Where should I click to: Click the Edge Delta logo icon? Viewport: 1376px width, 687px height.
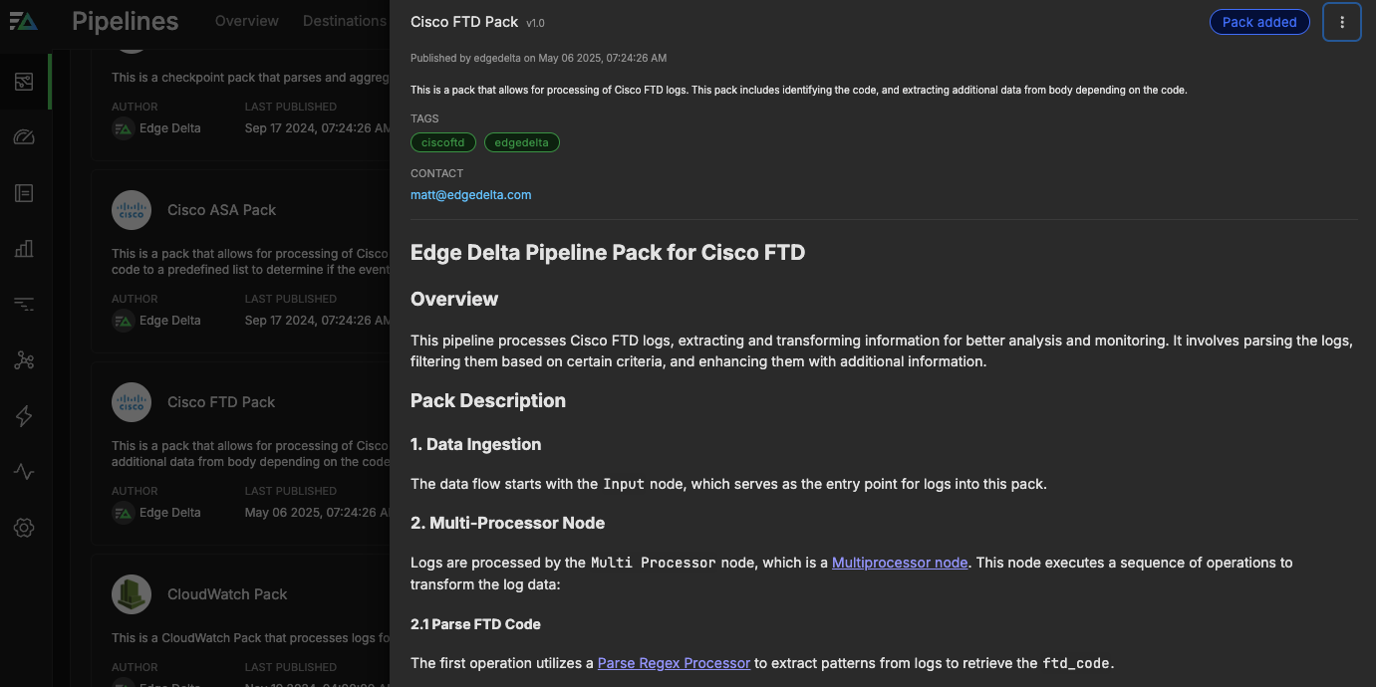[x=24, y=20]
